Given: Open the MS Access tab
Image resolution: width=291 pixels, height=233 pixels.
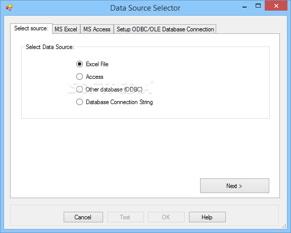Looking at the screenshot, I should pyautogui.click(x=97, y=29).
